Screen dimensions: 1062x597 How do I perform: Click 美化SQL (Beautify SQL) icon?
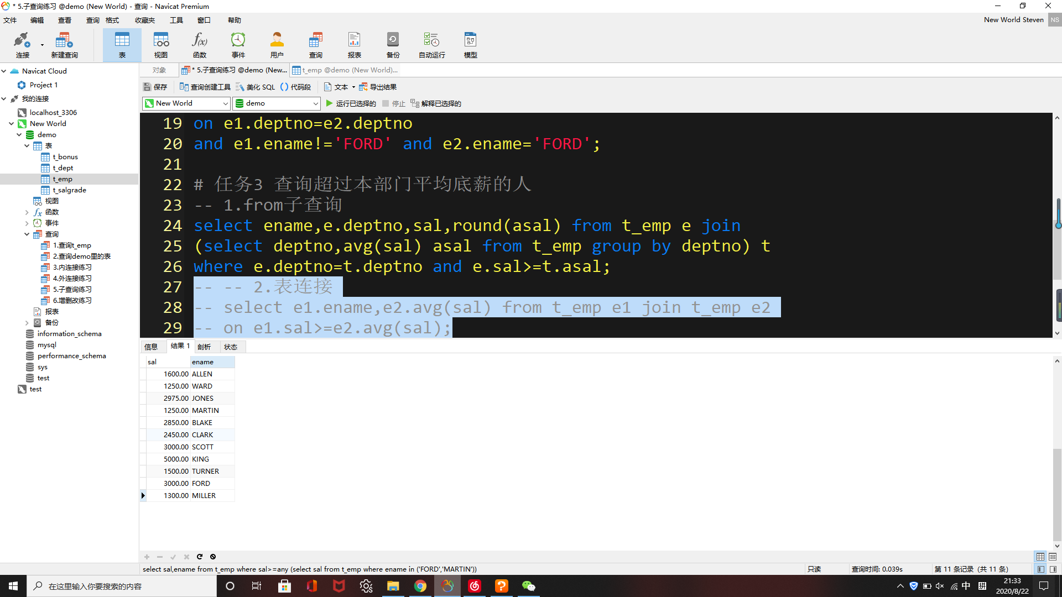pyautogui.click(x=257, y=87)
